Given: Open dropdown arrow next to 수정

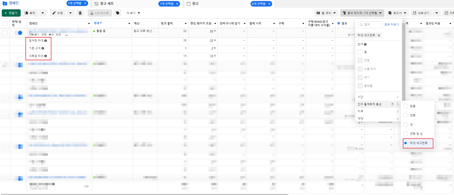Looking at the screenshot, I should tap(70, 13).
